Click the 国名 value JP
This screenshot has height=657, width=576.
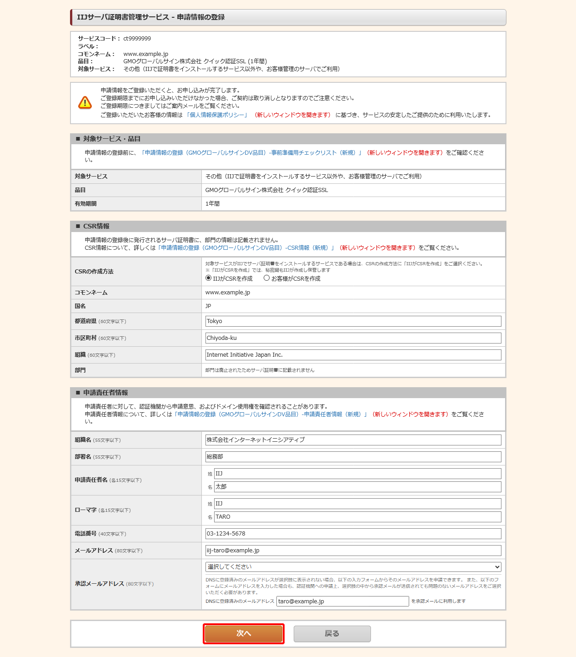click(208, 306)
